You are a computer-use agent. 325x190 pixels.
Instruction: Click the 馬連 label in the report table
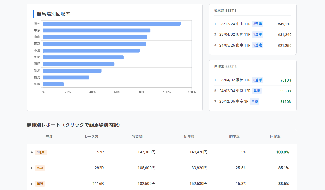tap(40, 168)
